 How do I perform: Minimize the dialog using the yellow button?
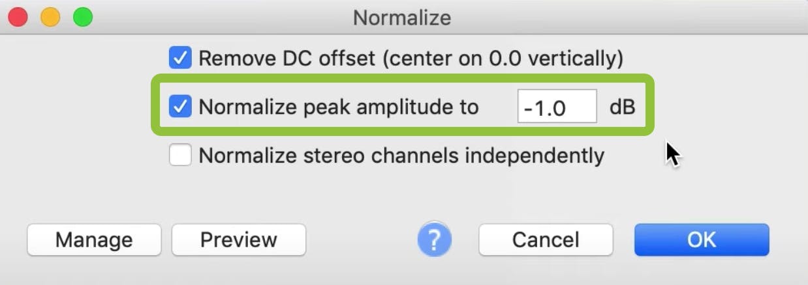click(50, 17)
